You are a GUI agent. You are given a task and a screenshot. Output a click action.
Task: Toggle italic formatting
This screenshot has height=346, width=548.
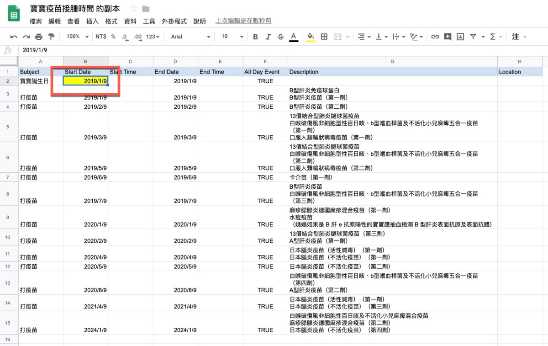point(268,37)
